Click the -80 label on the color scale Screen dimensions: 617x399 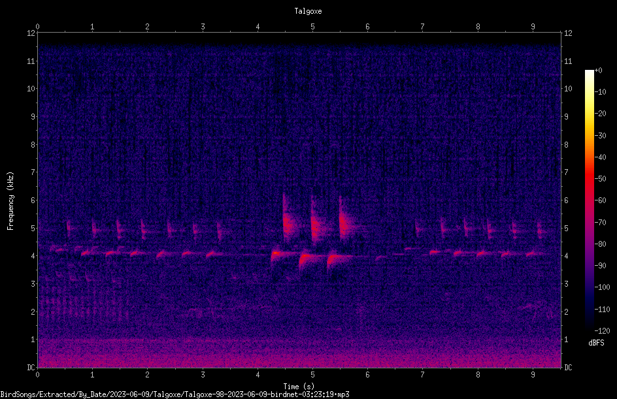[600, 244]
